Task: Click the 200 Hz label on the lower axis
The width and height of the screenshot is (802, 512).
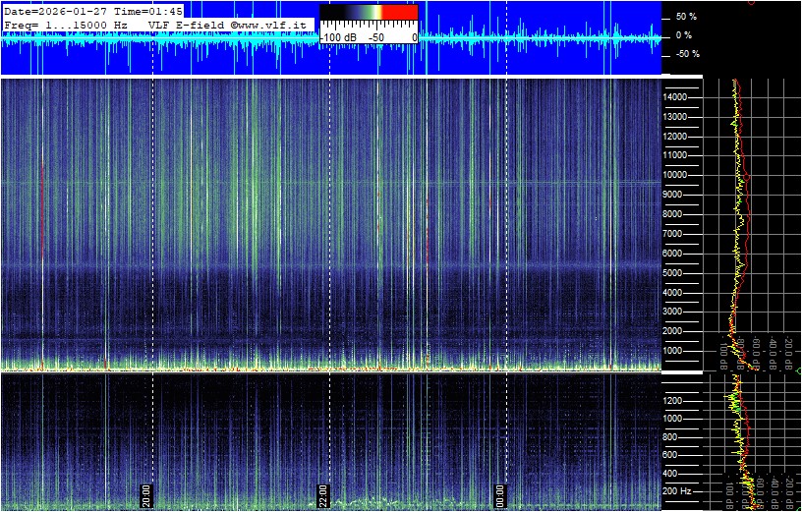Action: click(x=680, y=490)
